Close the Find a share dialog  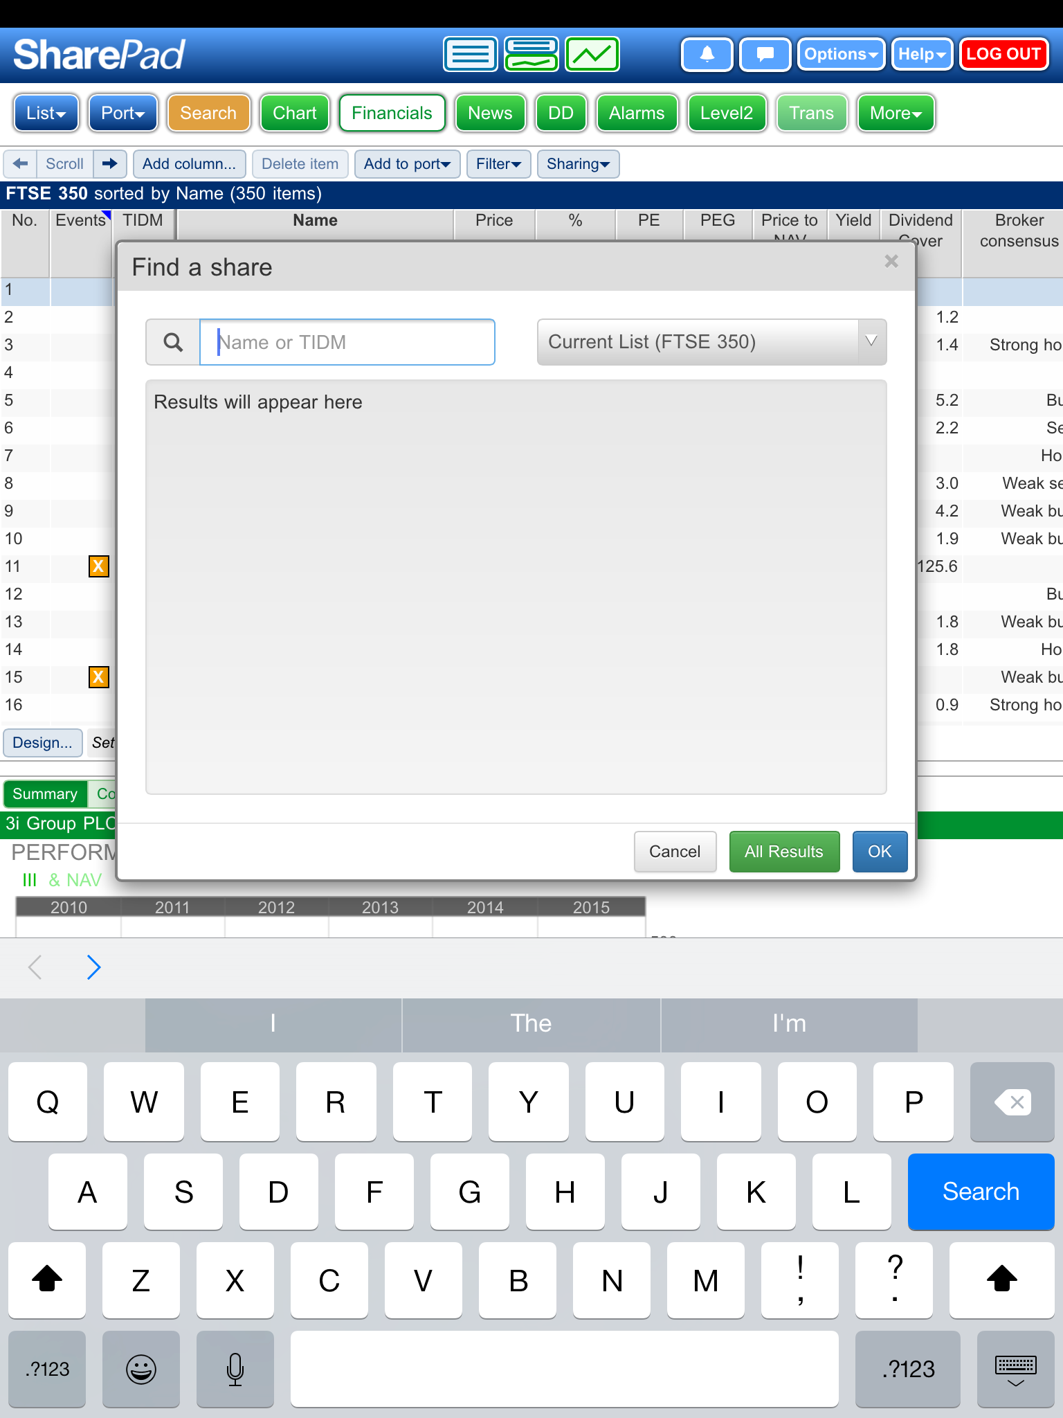pyautogui.click(x=891, y=261)
